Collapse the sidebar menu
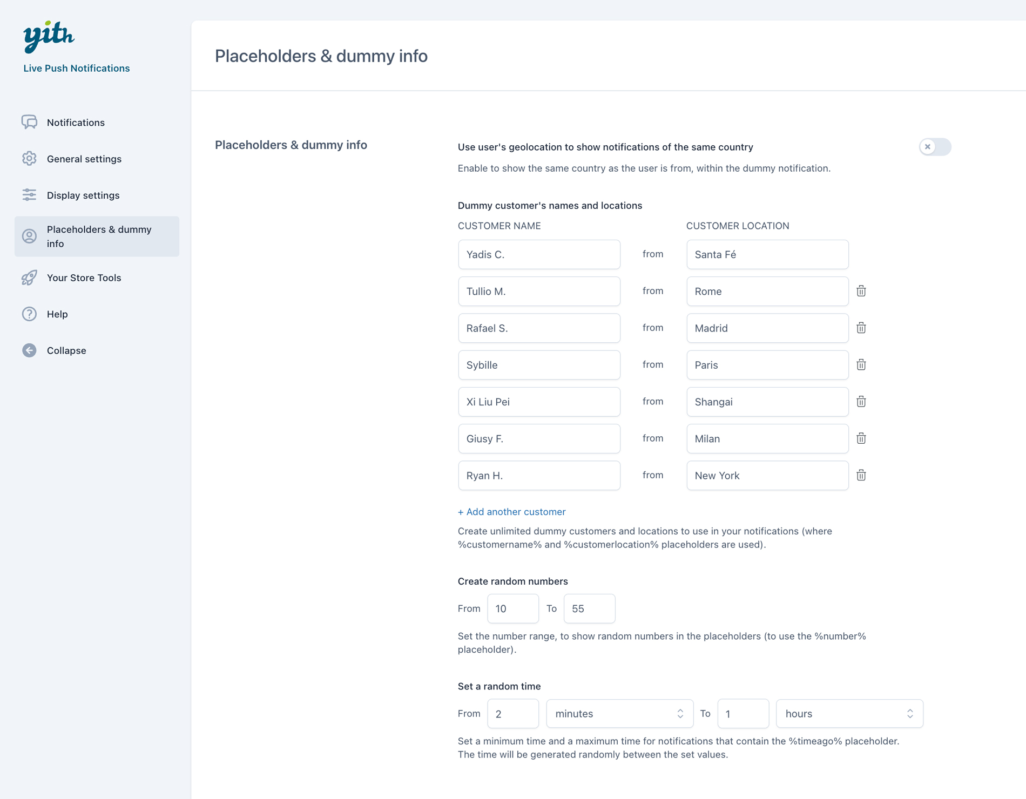 click(x=97, y=350)
